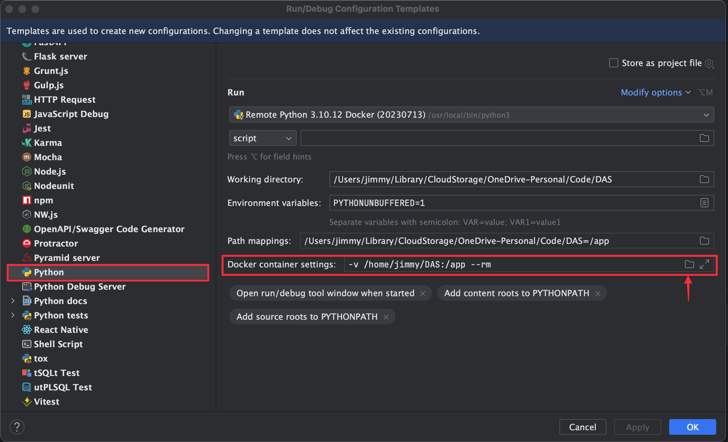Screen dimensions: 728x442
Task: Open help with question mark button
Action: click(17, 427)
